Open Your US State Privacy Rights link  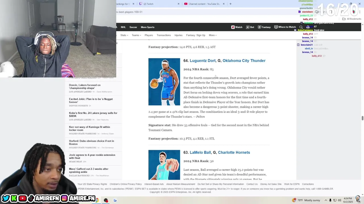pyautogui.click(x=92, y=184)
